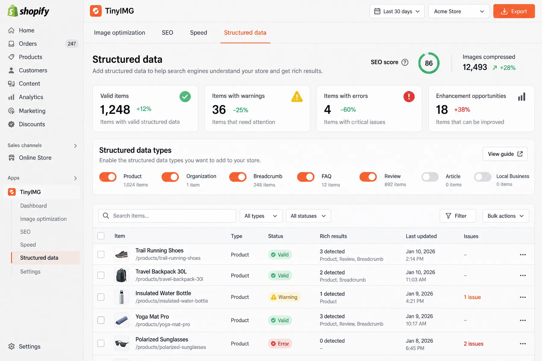Open the Acme Store selector
Viewport: 542px width, 361px height.
click(x=459, y=11)
